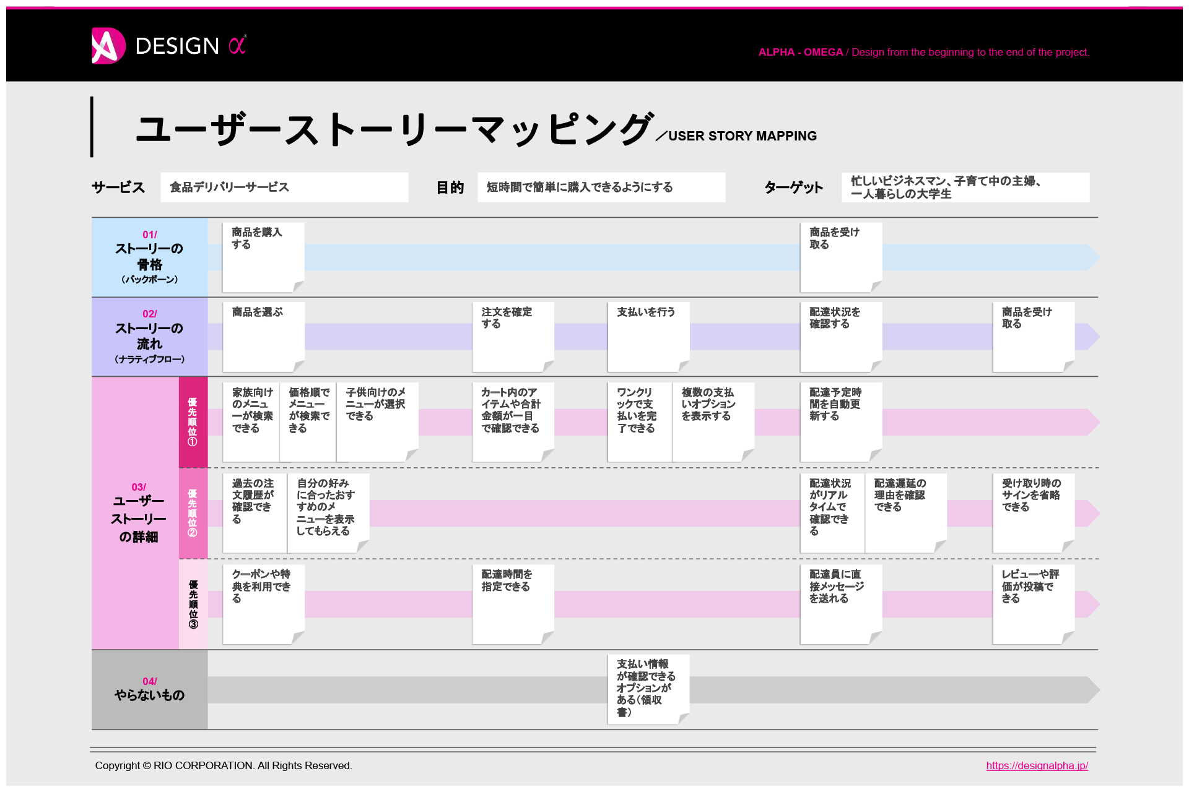
Task: Select the narrative flow 商品を受け取る note
Action: tap(1034, 337)
